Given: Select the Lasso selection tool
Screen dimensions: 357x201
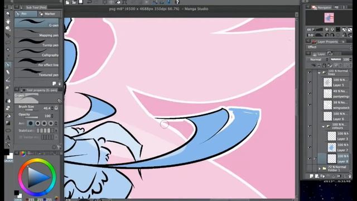Looking at the screenshot, I should (8, 42).
